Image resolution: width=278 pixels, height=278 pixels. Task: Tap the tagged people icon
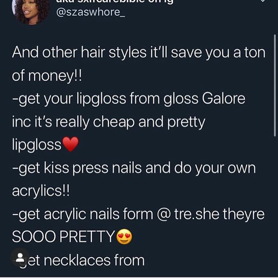(20, 257)
